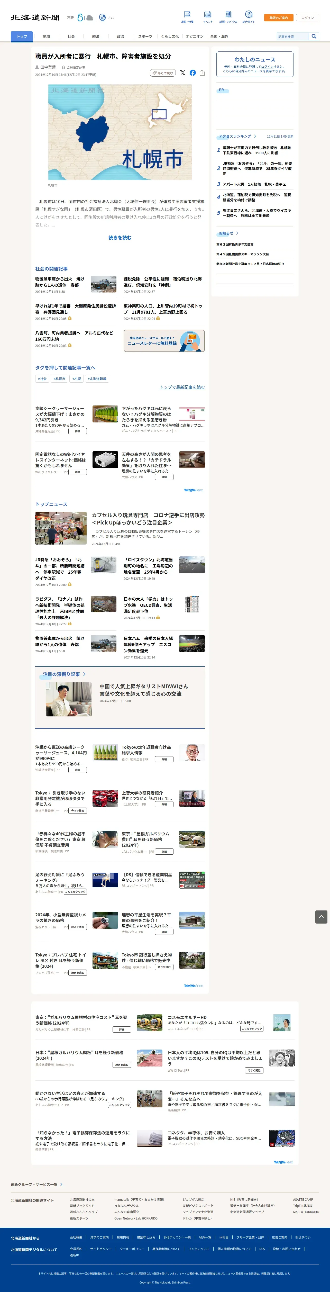Screen dimensions: 330x1292
Task: Open author 田中華蓮 link
Action: (x=48, y=67)
